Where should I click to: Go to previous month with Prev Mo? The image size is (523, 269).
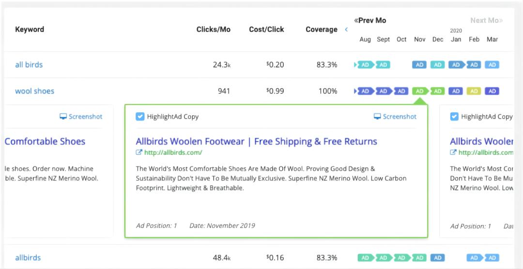point(370,20)
